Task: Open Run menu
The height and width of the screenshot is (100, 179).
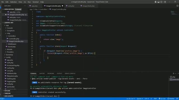Action: tap(29, 2)
